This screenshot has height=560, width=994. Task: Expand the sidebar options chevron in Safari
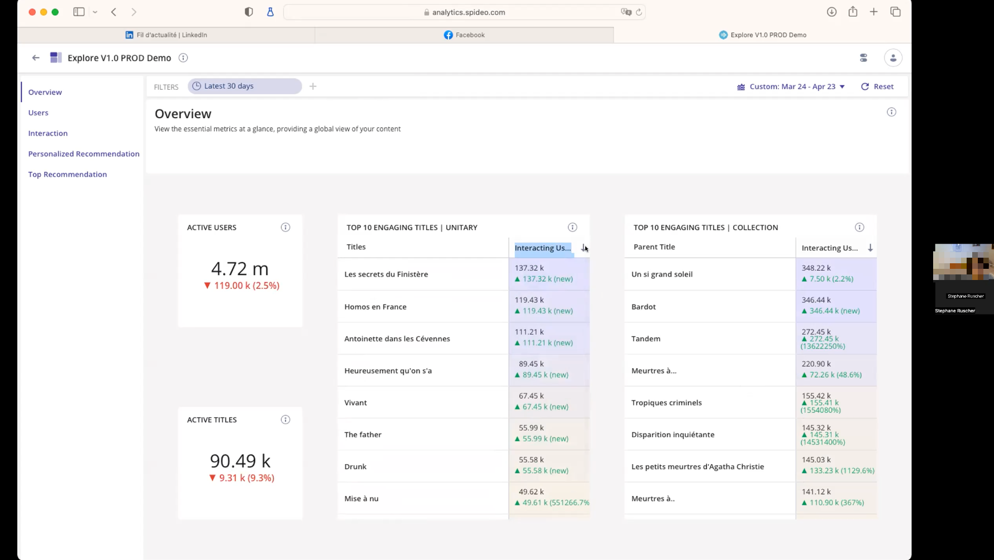point(95,12)
